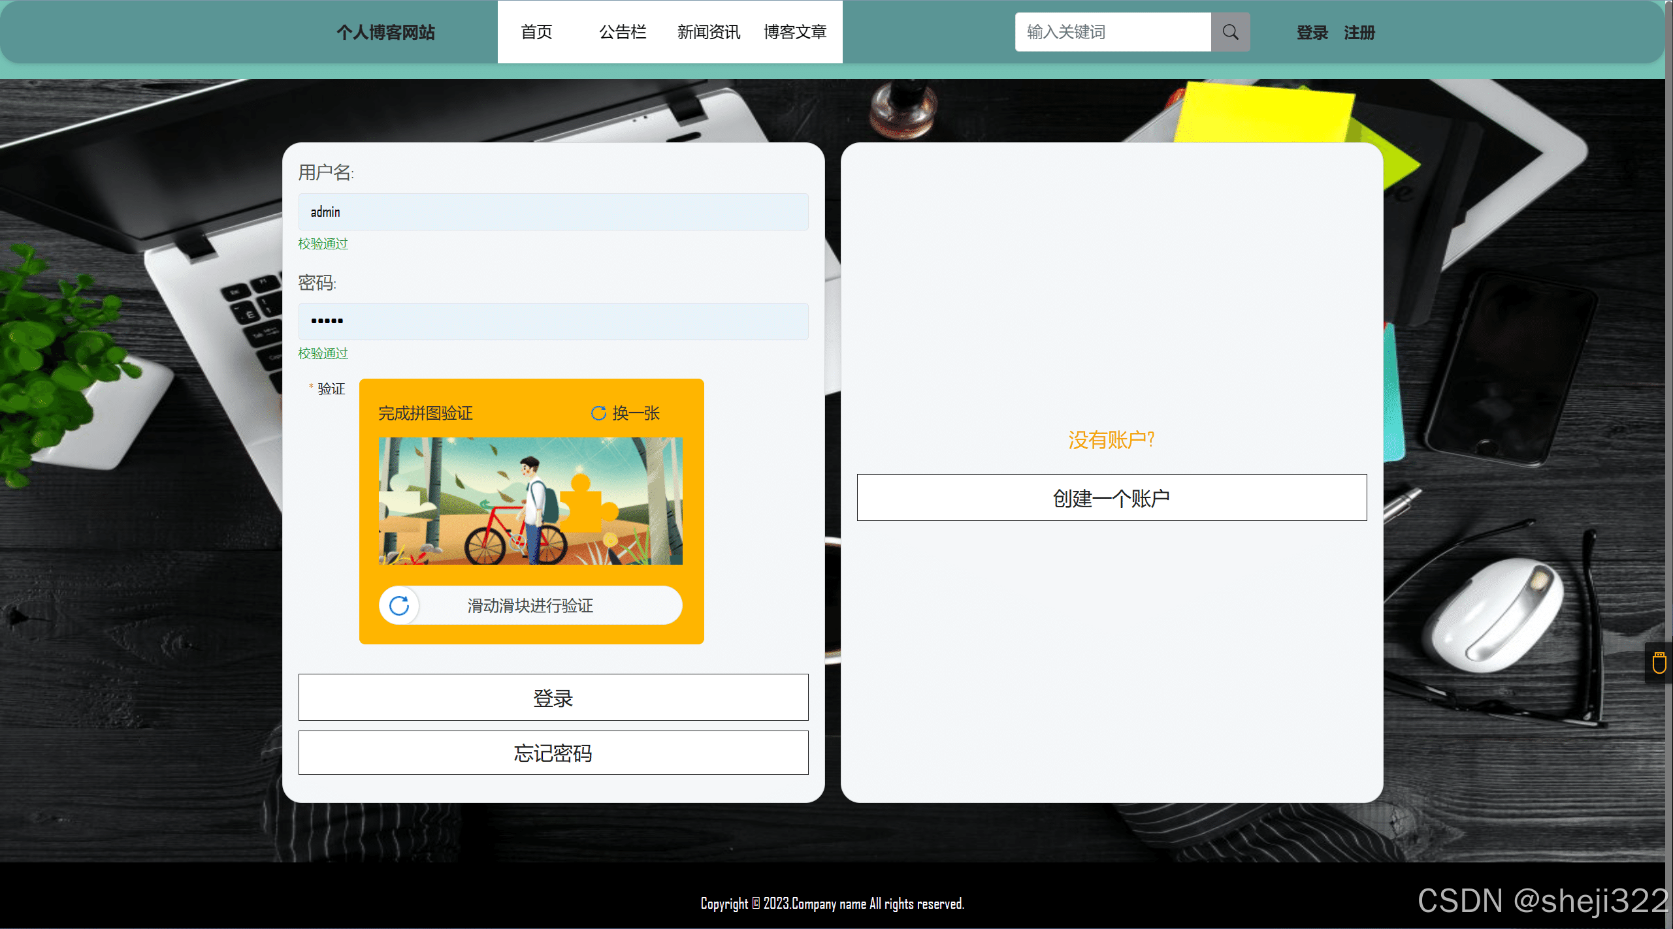Click the 登录 link in header

pyautogui.click(x=1312, y=33)
